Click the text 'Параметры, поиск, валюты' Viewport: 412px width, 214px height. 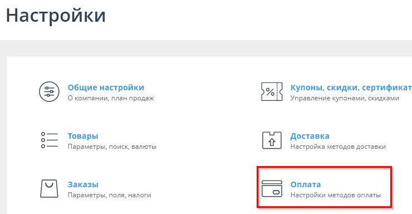click(112, 147)
